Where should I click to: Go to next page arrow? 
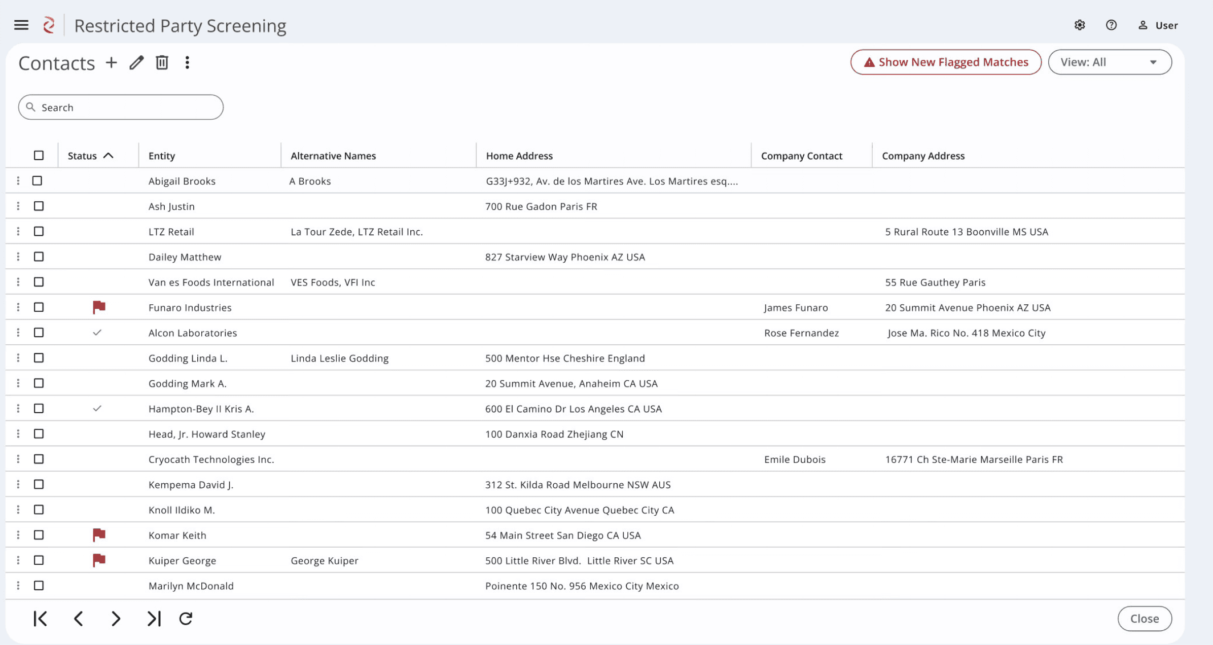(x=116, y=618)
